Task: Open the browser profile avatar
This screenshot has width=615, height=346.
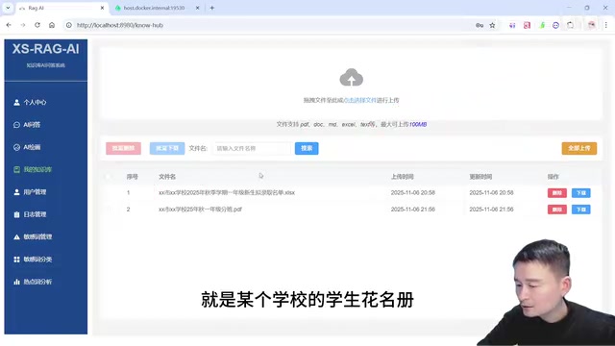Action: click(592, 25)
